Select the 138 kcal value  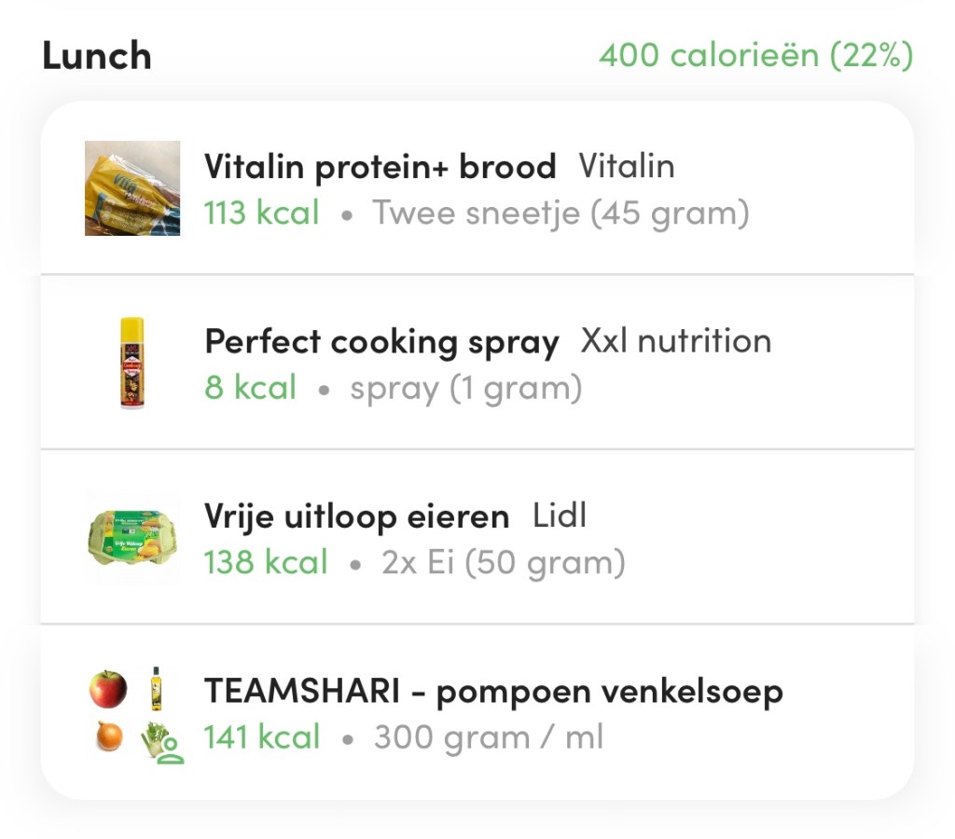coord(267,562)
